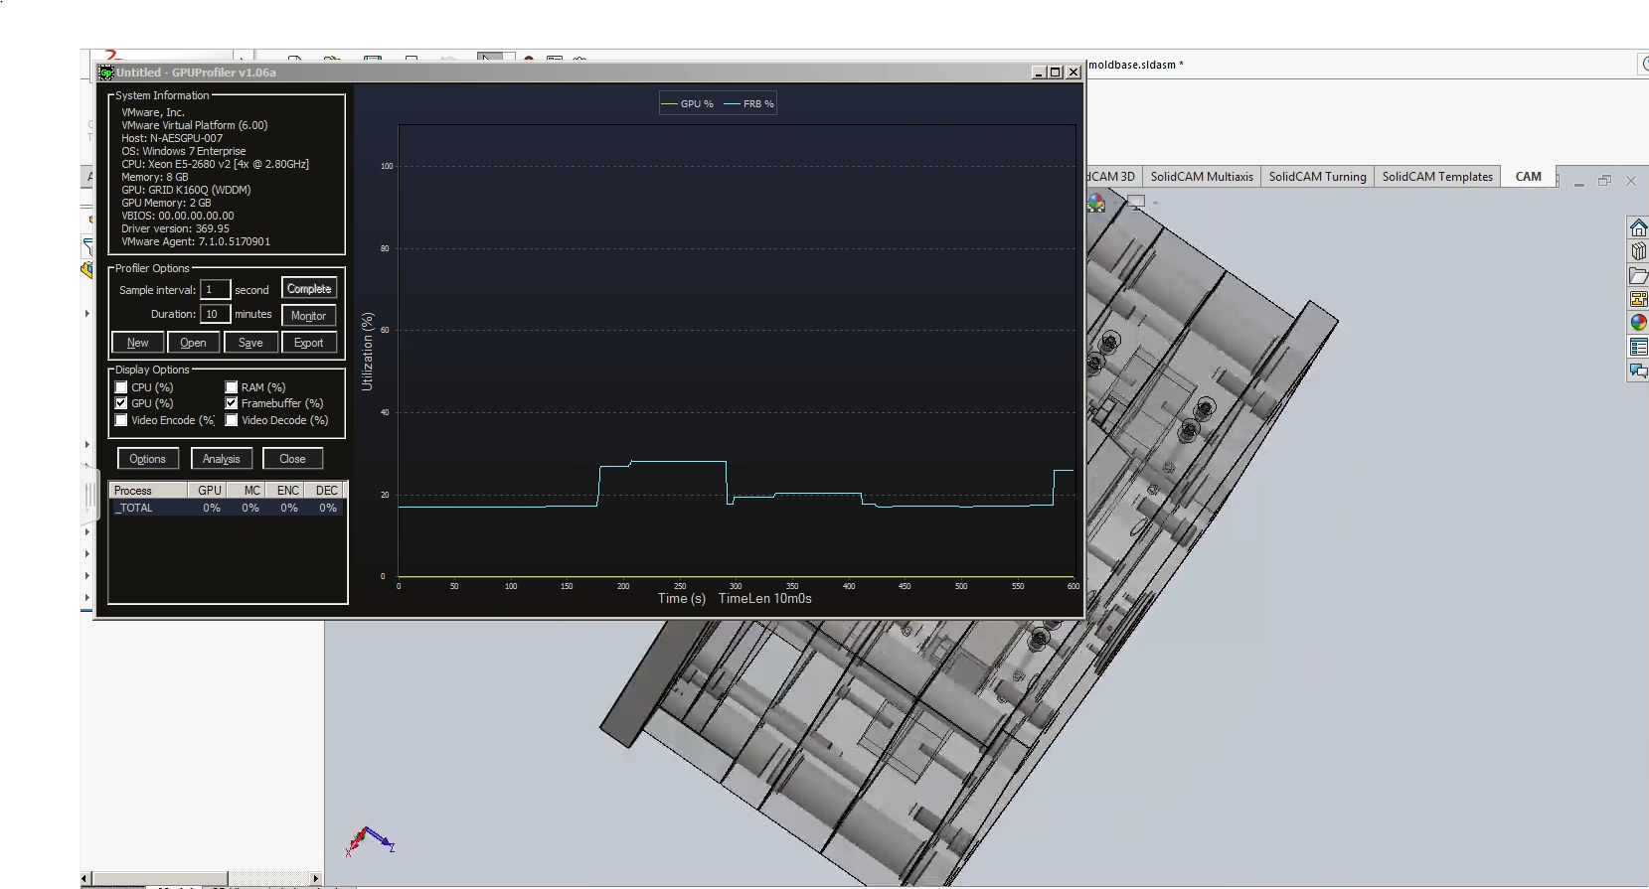
Task: Click the Duration minutes input field
Action: (216, 314)
